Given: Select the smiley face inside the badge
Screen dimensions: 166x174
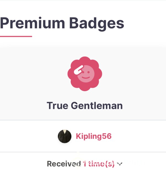Looking at the screenshot, I should click(86, 74).
